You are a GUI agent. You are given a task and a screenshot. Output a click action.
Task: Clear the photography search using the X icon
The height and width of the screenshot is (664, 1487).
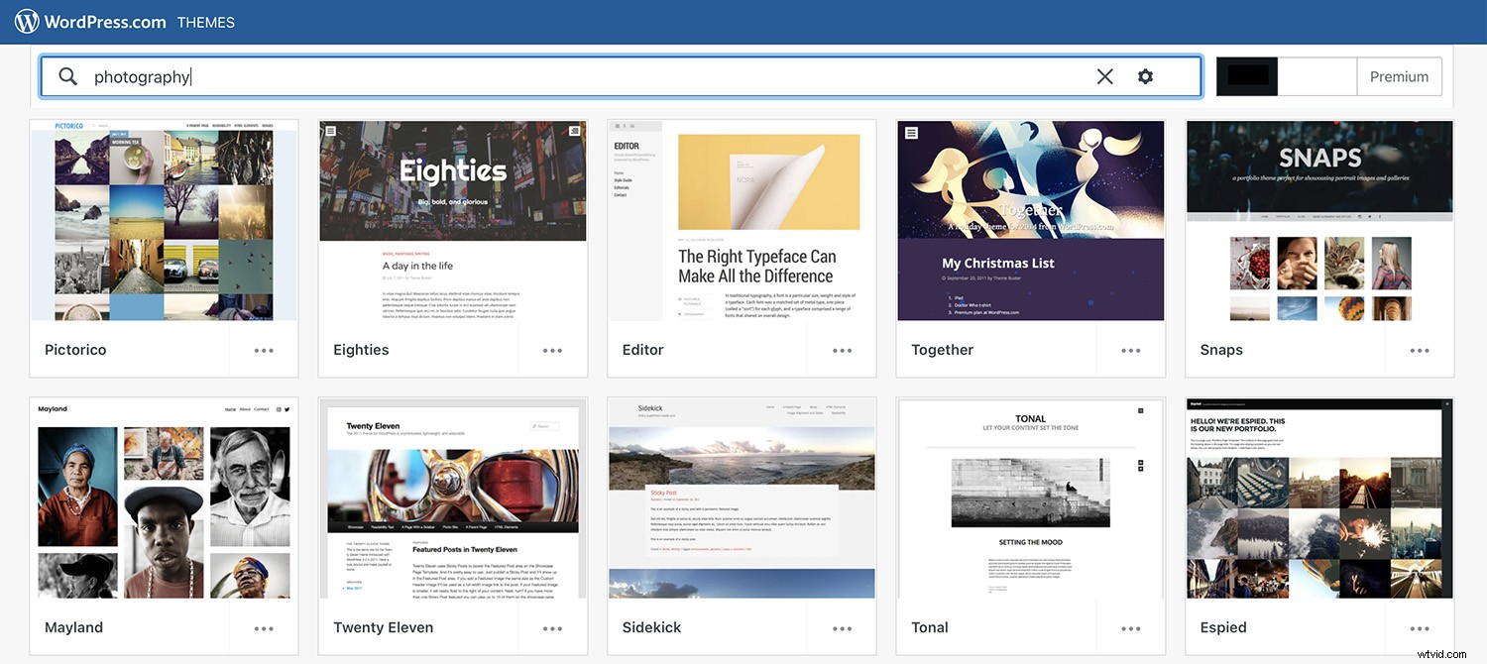(1104, 75)
